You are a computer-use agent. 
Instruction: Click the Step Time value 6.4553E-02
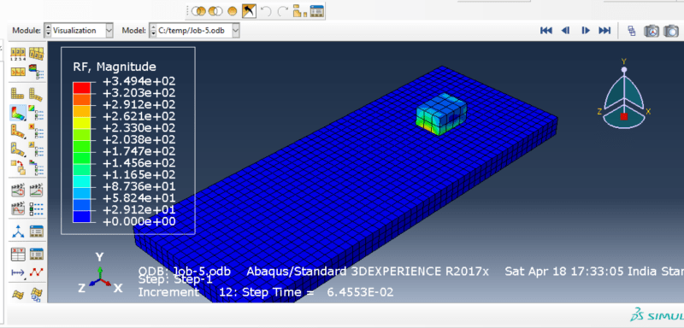(x=360, y=292)
